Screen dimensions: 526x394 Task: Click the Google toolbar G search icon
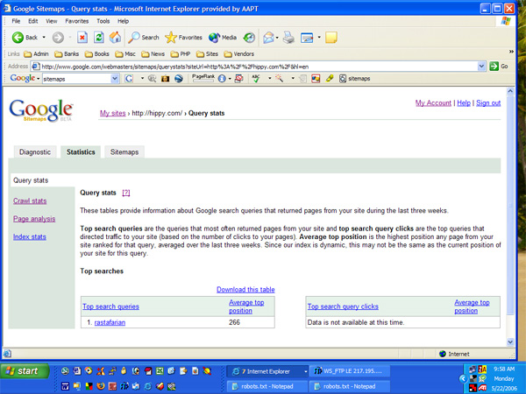pyautogui.click(x=129, y=79)
